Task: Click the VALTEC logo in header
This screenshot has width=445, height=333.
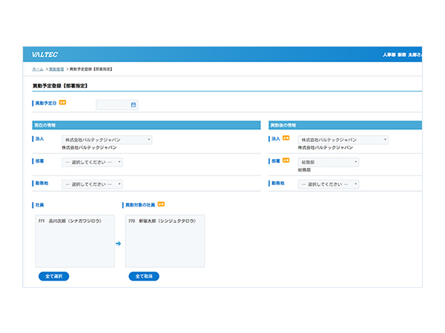Action: coord(45,55)
